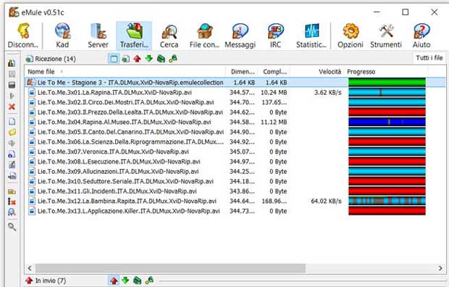This screenshot has height=287, width=449.
Task: Click the horizontal scrollbar left arrow
Action: point(30,268)
